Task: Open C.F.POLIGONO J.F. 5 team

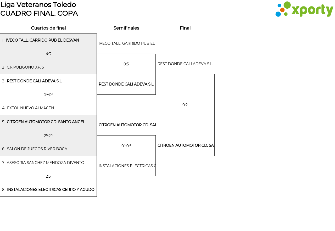Action: [x=25, y=67]
